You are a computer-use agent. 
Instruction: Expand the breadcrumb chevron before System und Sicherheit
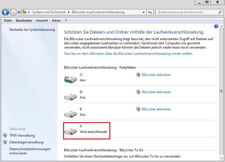tap(29, 12)
